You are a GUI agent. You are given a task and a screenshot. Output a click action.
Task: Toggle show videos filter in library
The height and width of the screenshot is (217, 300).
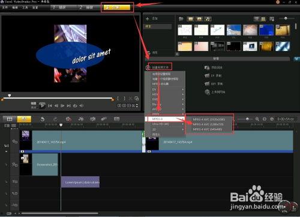pyautogui.click(x=191, y=19)
